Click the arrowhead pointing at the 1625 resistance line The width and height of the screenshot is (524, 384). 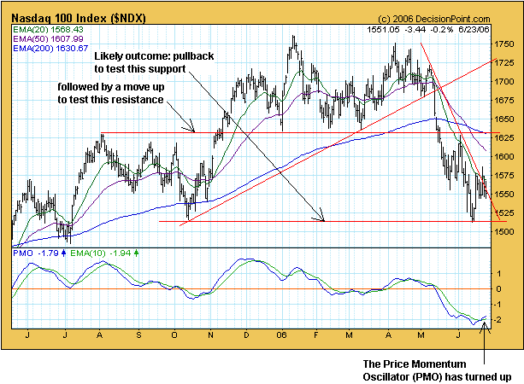point(194,131)
